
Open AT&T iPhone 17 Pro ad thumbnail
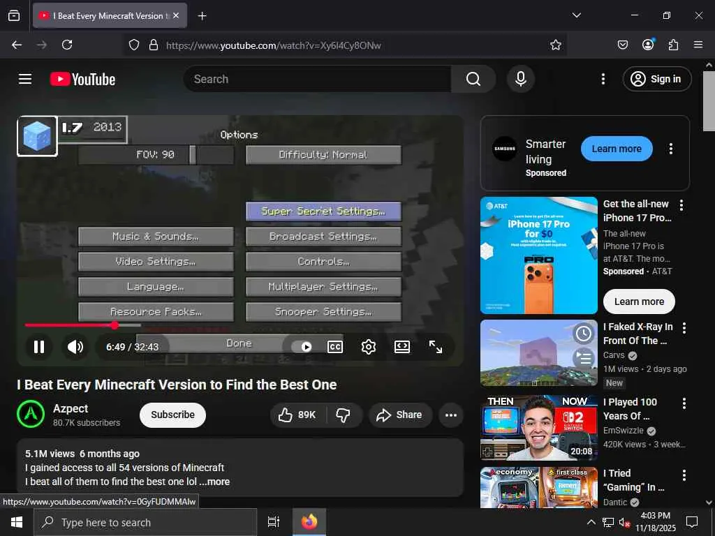coord(539,255)
